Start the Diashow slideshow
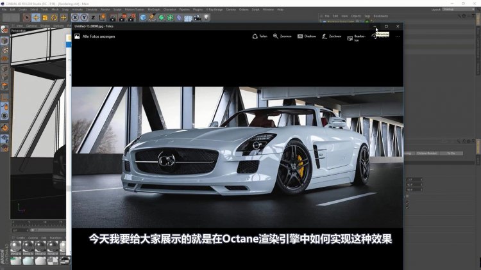This screenshot has width=481, height=270. [307, 36]
